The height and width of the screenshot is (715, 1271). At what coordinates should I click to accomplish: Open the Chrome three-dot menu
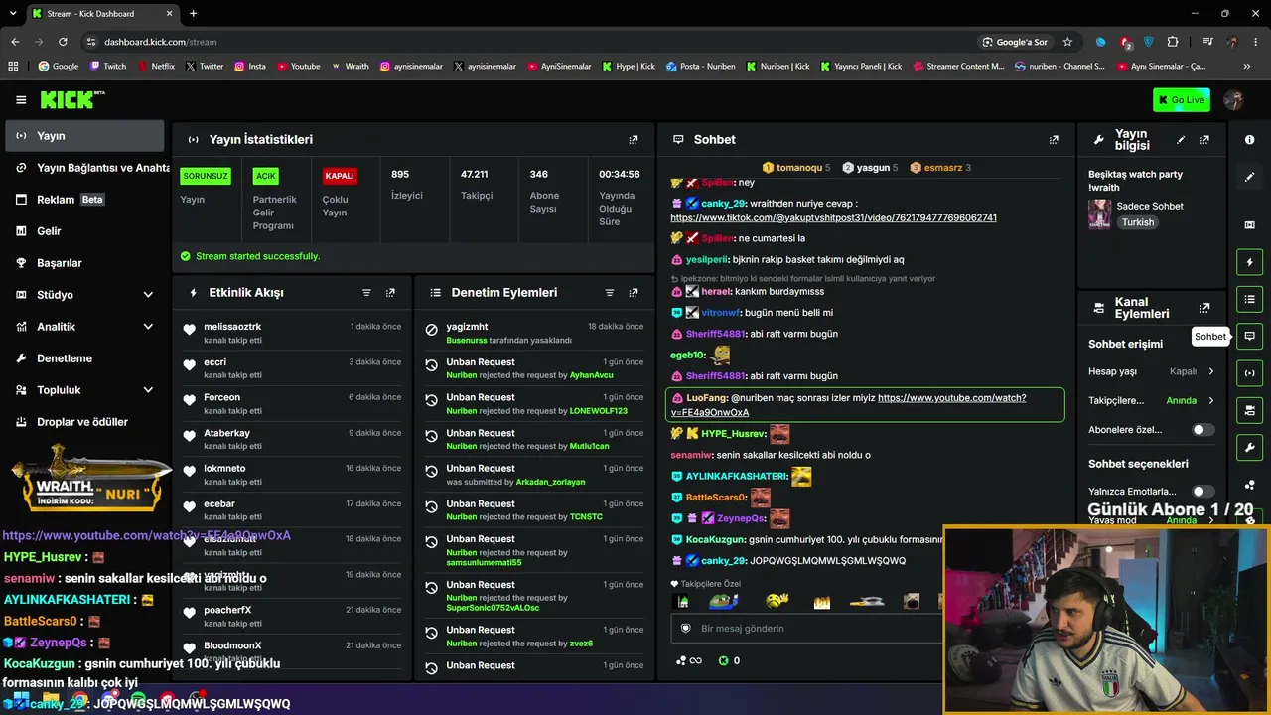1256,42
